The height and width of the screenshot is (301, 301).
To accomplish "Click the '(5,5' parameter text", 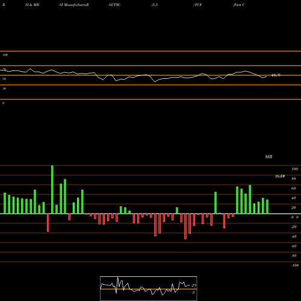I will [x=155, y=5].
